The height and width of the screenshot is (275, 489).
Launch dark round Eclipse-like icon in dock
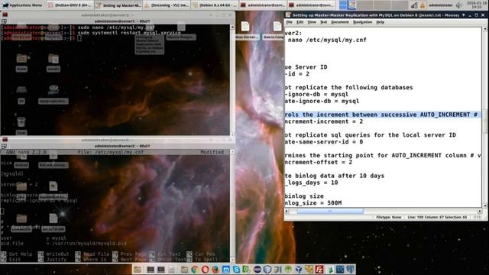257,269
